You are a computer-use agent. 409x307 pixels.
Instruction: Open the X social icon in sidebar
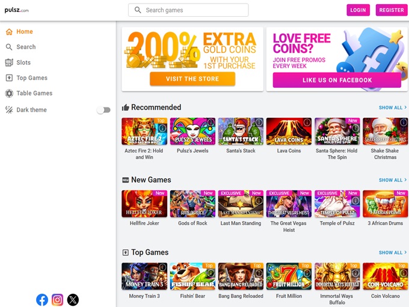(x=73, y=300)
